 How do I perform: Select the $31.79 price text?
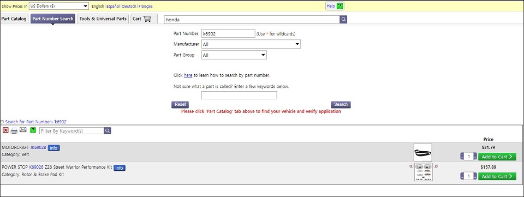point(488,147)
